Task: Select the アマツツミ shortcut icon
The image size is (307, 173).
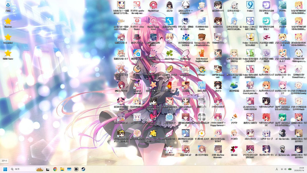Action: pyautogui.click(x=282, y=5)
